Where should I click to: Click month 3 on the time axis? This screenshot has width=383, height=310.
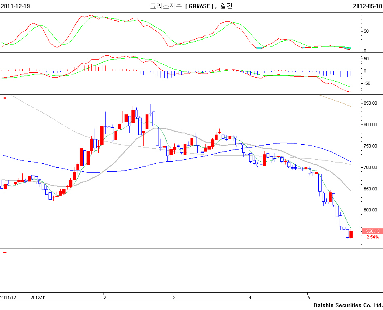[174, 297]
